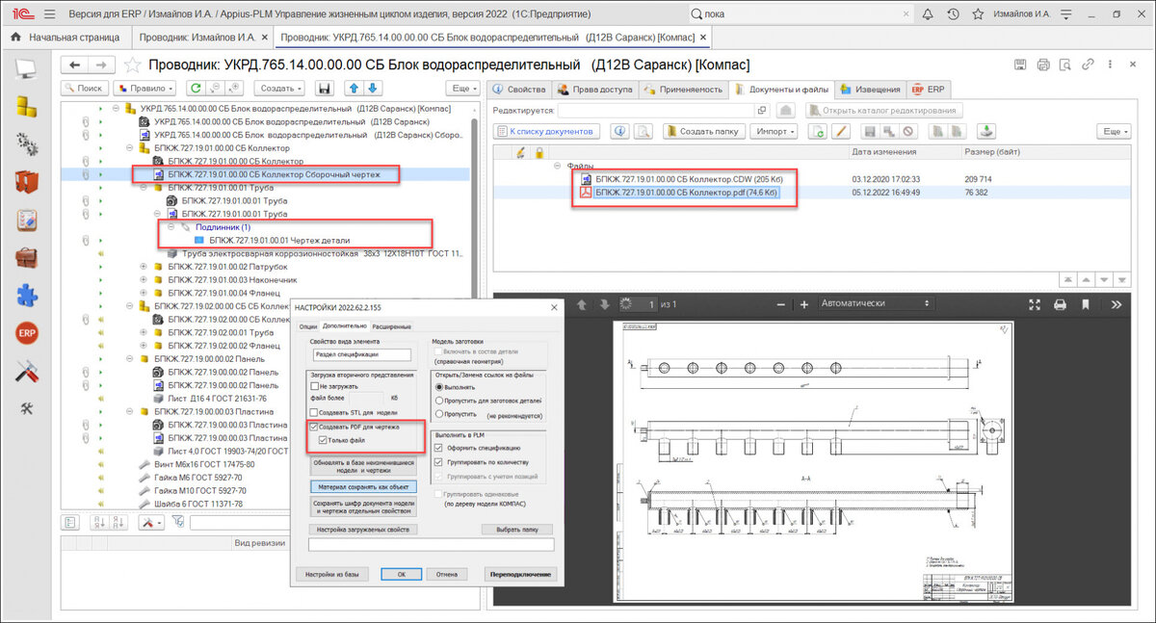
Task: Toggle PDF viewer fullscreen mode icon
Action: tap(1035, 304)
